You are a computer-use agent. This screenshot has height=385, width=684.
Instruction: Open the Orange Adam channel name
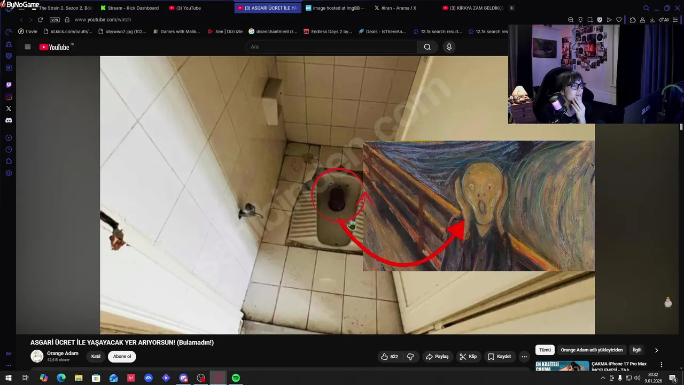point(63,353)
